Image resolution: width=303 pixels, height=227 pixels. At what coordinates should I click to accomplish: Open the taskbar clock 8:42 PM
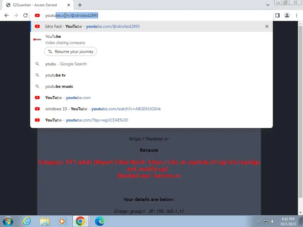[x=288, y=221]
